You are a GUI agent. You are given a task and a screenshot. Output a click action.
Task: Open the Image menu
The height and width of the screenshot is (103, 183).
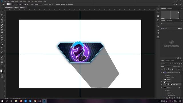click(12, 1)
